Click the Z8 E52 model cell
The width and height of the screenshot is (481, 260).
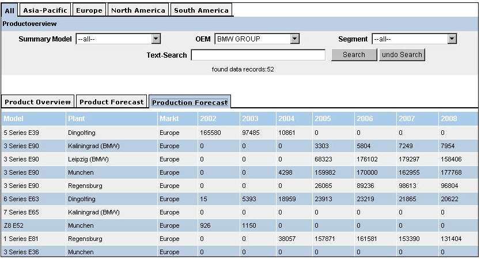[14, 225]
